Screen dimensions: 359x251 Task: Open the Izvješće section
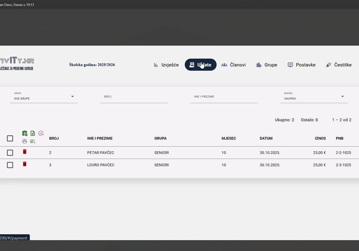tap(166, 65)
